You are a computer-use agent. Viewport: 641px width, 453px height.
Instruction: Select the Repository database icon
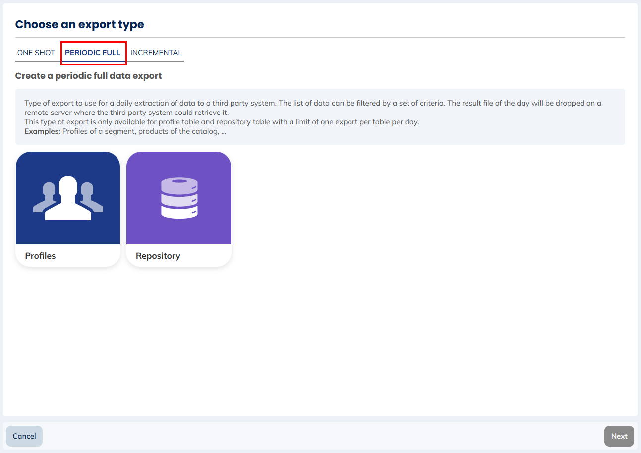(179, 198)
